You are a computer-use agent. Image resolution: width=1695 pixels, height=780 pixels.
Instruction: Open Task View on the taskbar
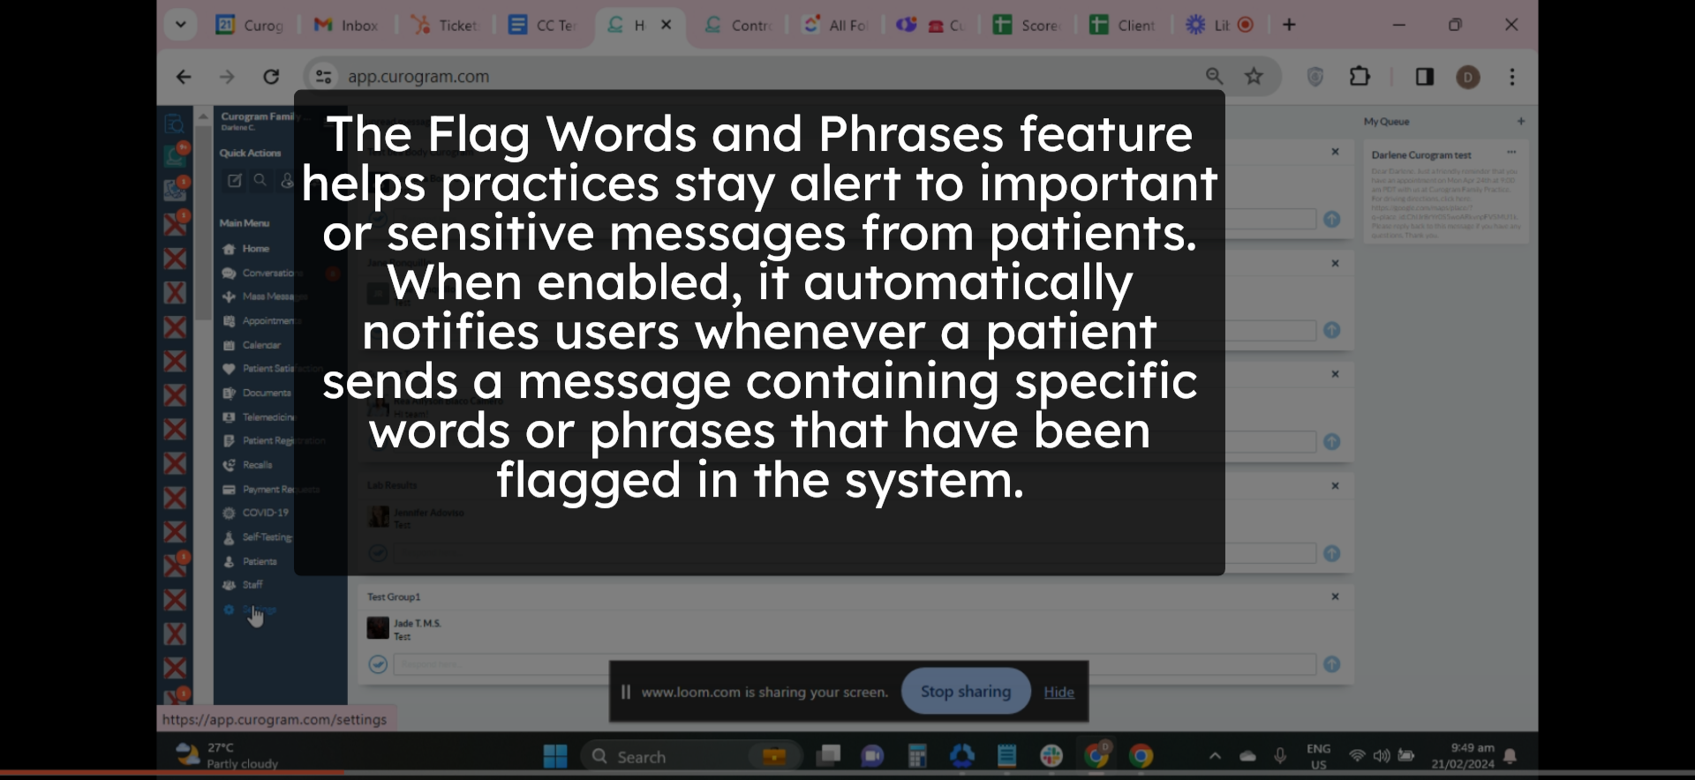(x=828, y=756)
